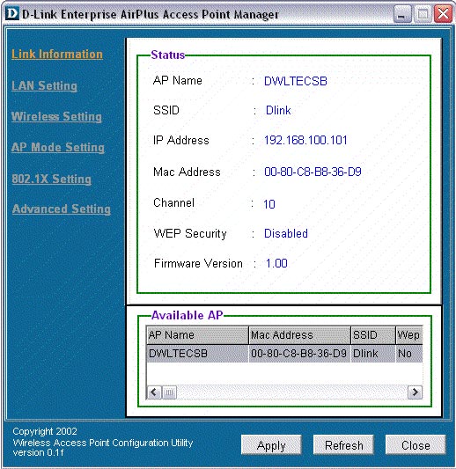Screen dimensions: 456x469
Task: Select AP Mode Setting
Action: click(58, 147)
